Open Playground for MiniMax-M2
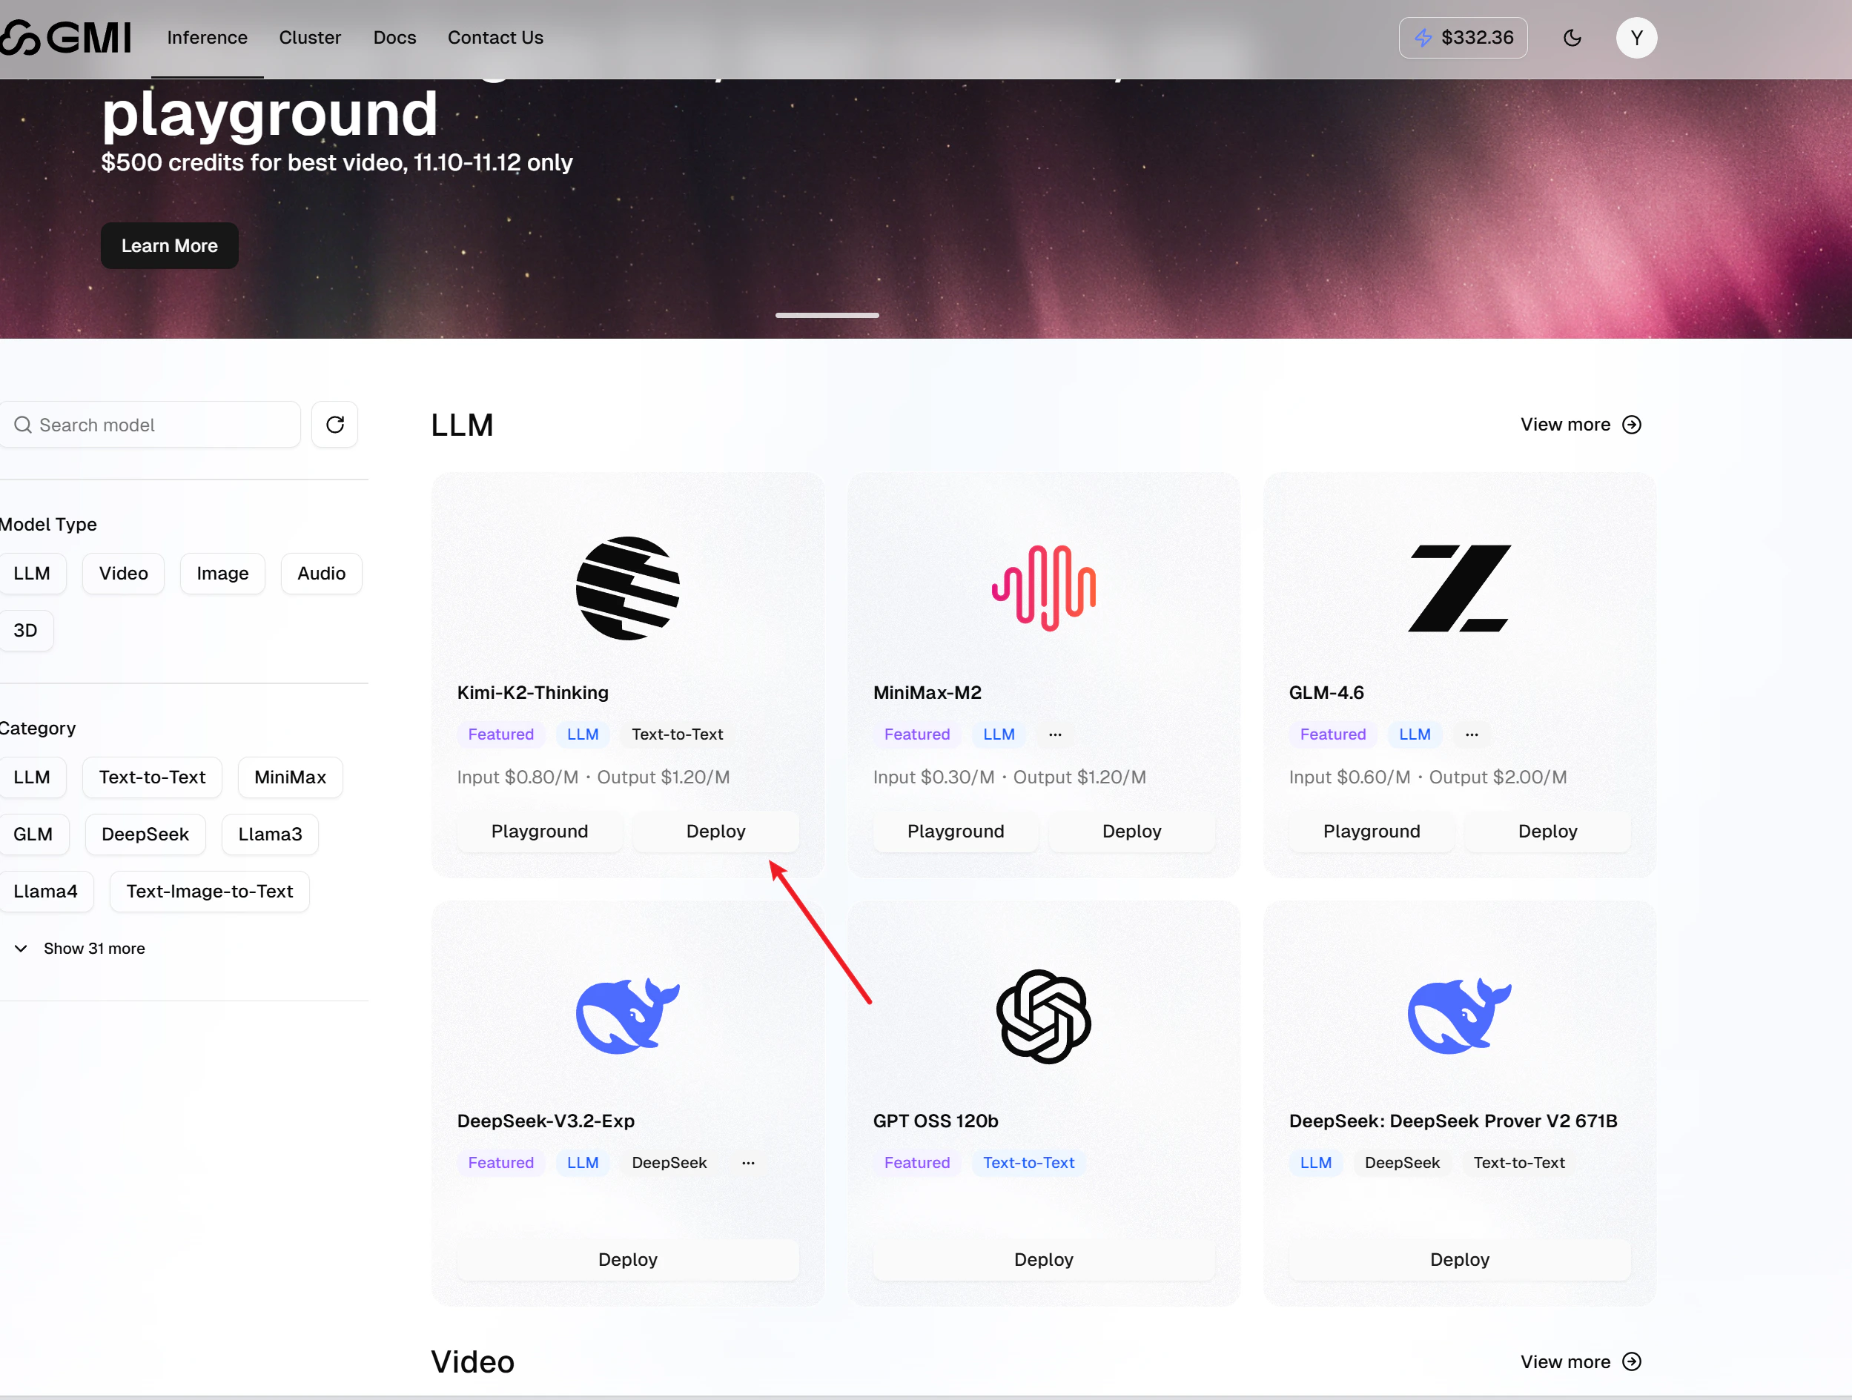1852x1400 pixels. pos(956,831)
